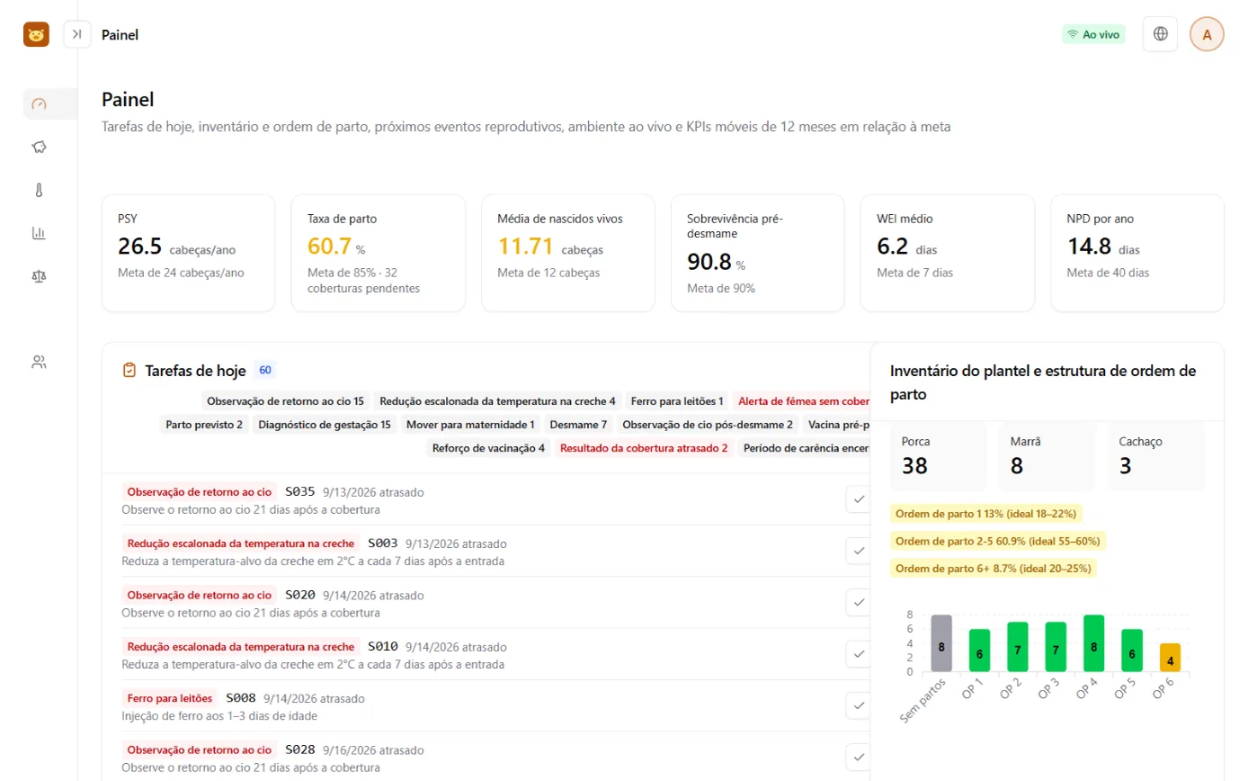The image size is (1248, 781).
Task: Click the 'Cachaço 3' inventory tile
Action: coord(1155,455)
